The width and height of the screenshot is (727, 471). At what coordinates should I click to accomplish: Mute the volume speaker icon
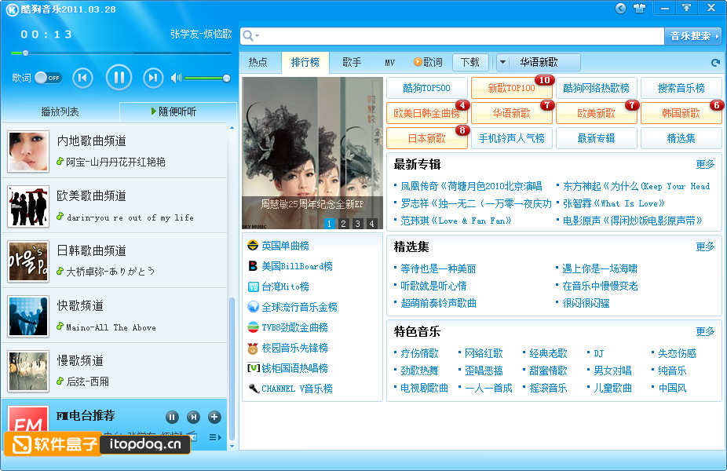click(174, 78)
